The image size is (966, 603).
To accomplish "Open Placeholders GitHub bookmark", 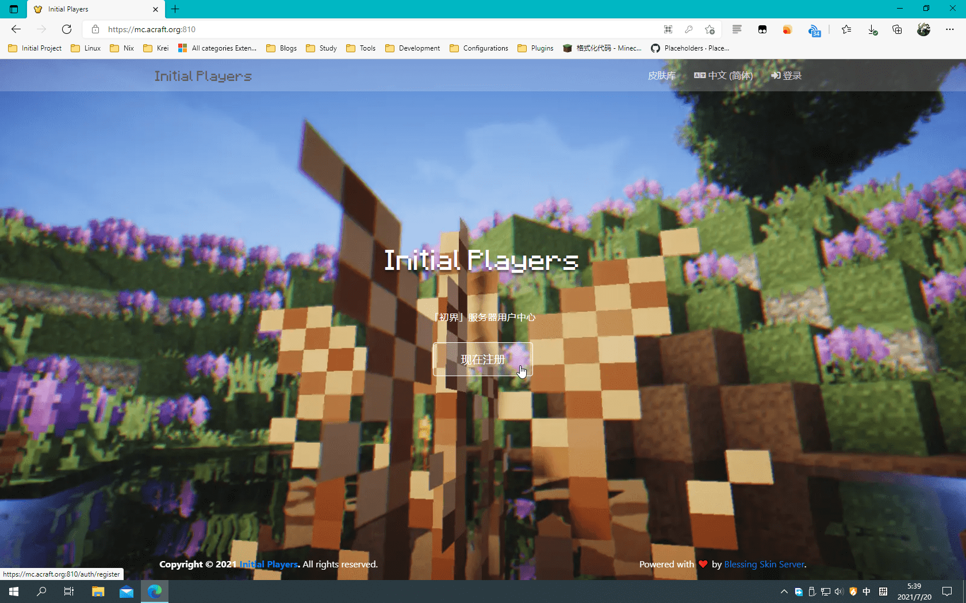I will coord(690,48).
